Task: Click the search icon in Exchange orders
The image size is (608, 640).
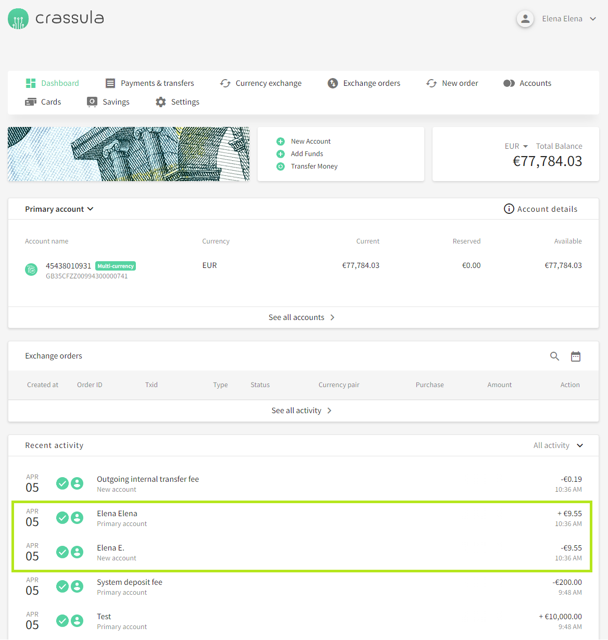Action: (554, 356)
